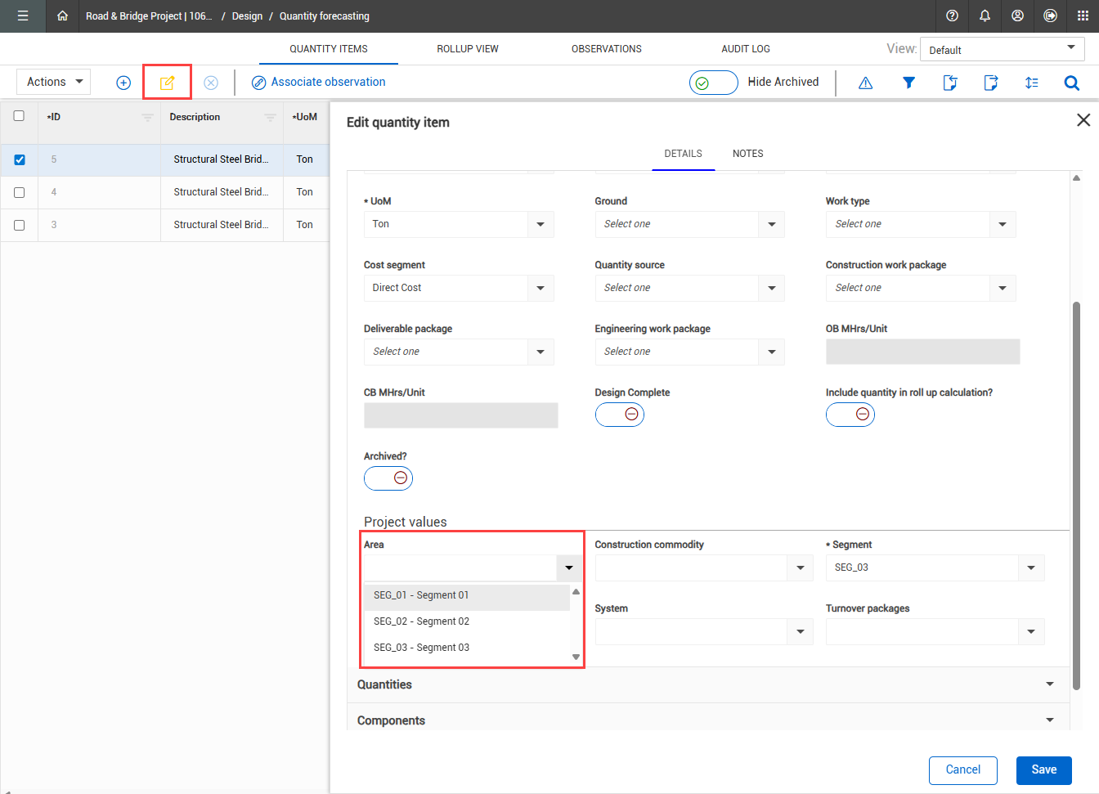Open the help question mark icon
The image size is (1099, 794).
click(x=952, y=16)
